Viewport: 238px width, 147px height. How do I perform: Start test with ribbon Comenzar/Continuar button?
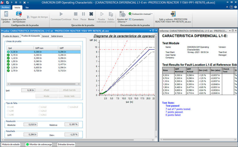(x=61, y=16)
